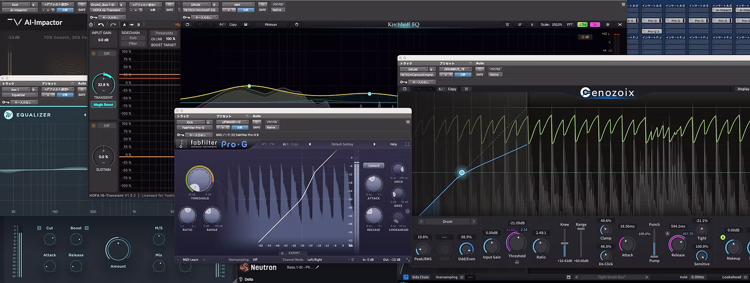Click the undo arrow in HOFA IQ-Transient
Image resolution: width=750 pixels, height=283 pixels.
click(101, 25)
